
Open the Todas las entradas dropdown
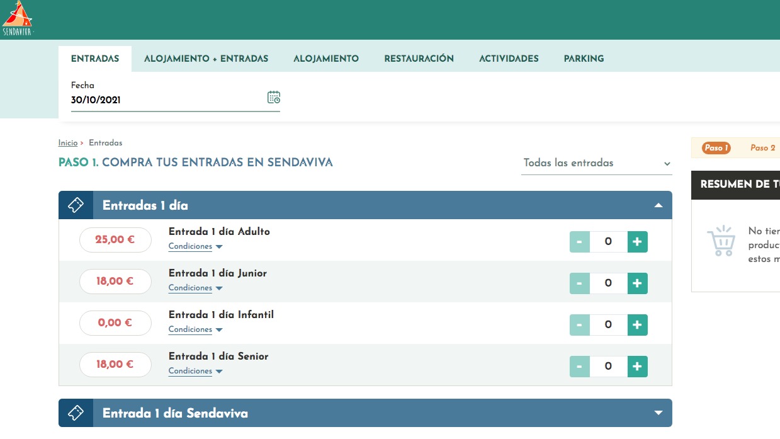[595, 163]
